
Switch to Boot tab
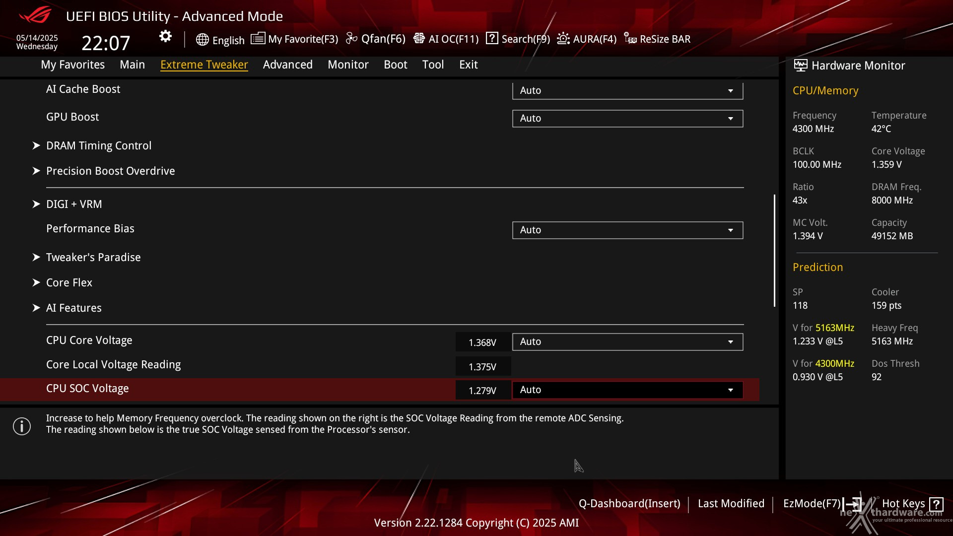395,65
